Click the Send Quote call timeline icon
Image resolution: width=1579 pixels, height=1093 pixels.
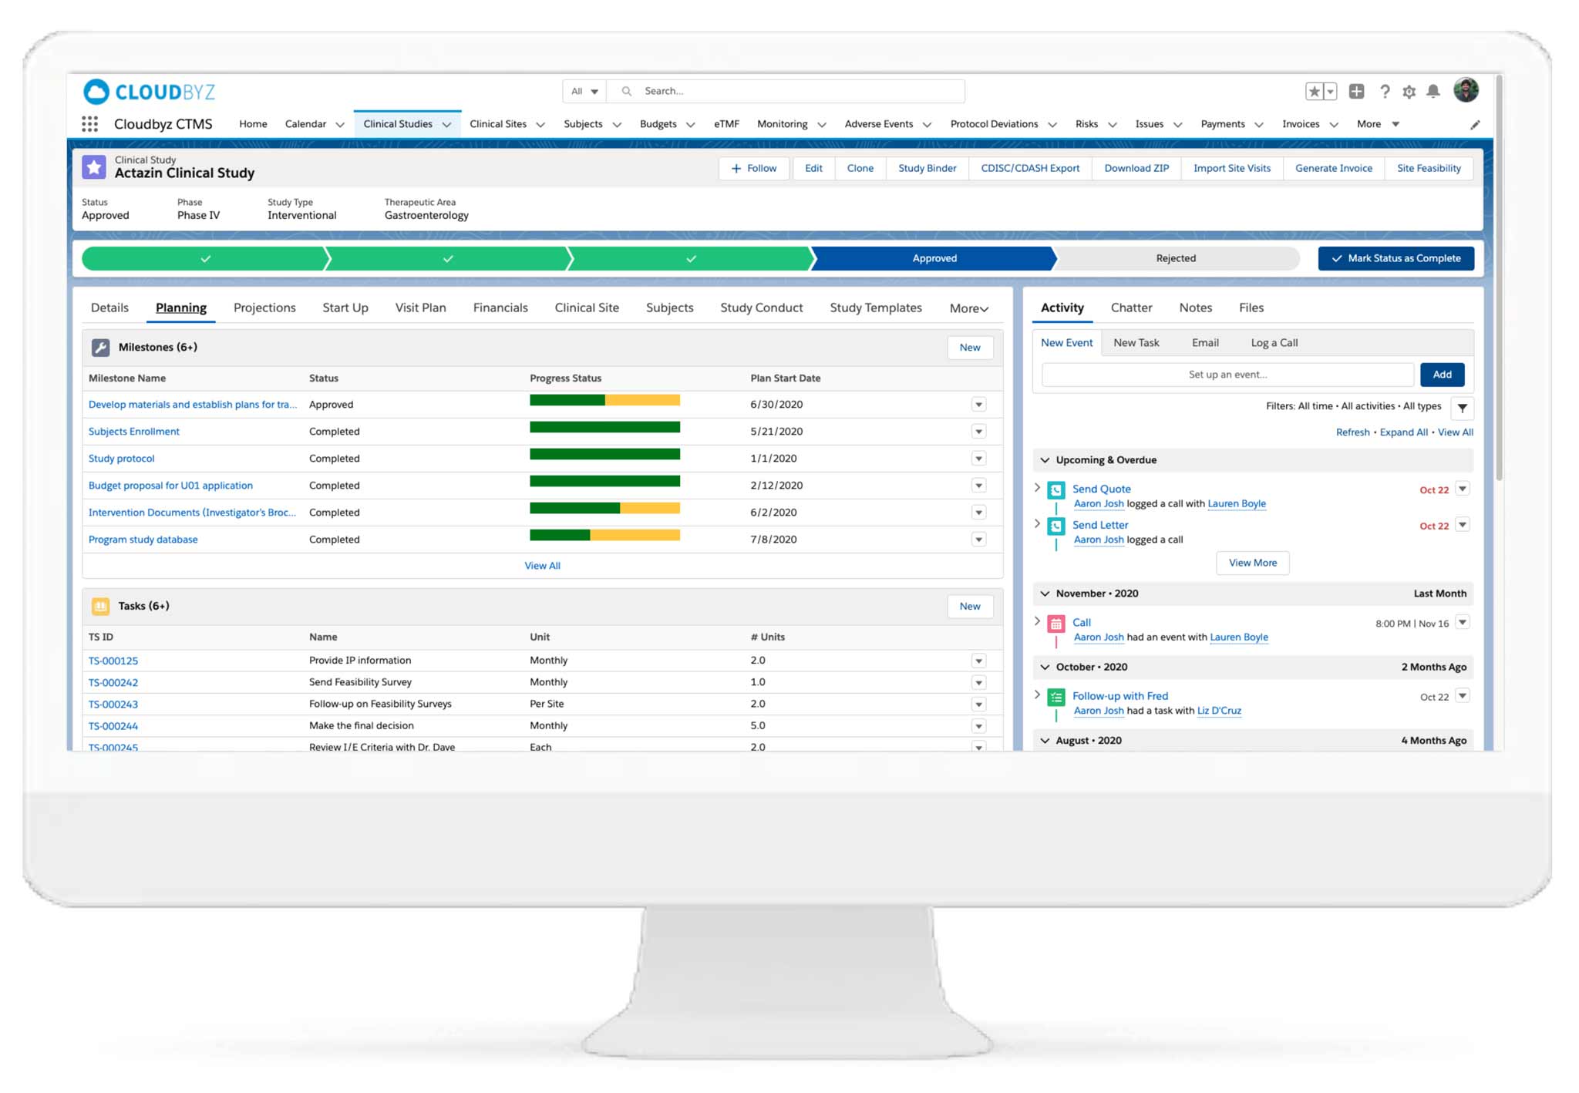pos(1055,489)
